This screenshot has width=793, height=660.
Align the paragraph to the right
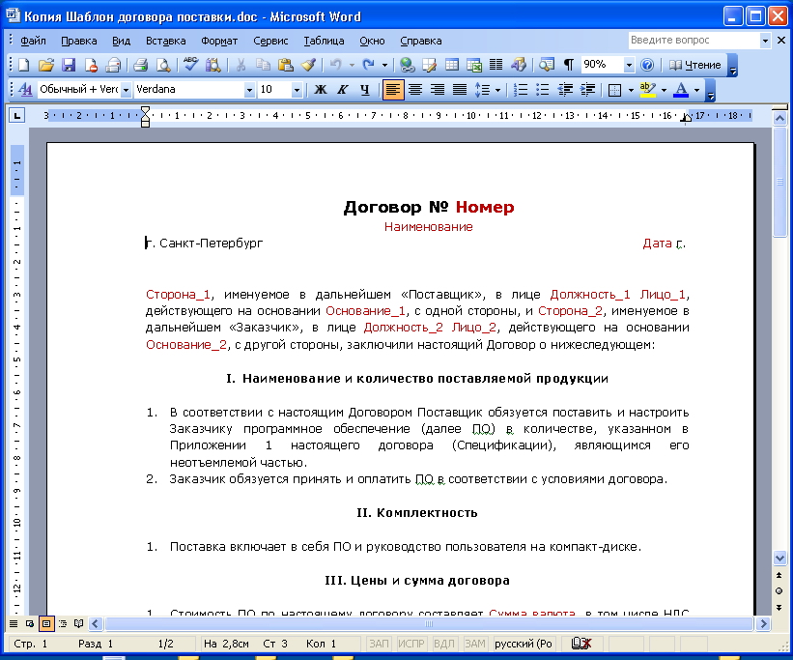[438, 90]
